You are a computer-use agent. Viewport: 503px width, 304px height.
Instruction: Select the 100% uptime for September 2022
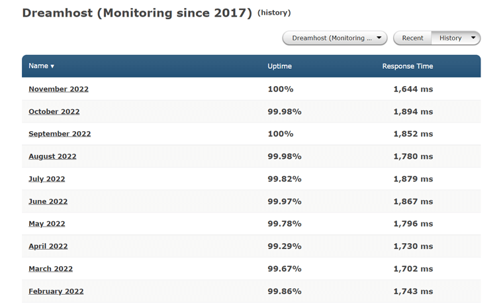click(281, 134)
